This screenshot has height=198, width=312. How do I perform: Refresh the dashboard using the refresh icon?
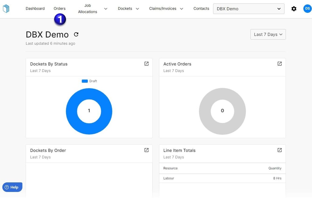tap(76, 34)
